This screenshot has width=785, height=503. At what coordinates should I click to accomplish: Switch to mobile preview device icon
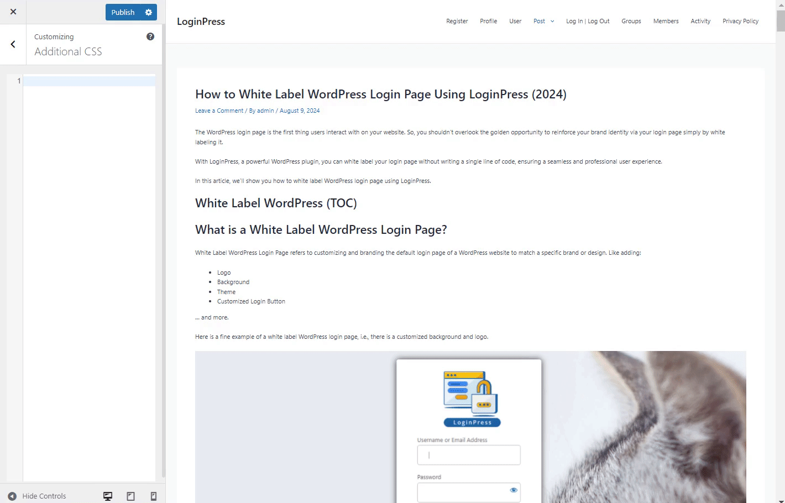click(154, 496)
